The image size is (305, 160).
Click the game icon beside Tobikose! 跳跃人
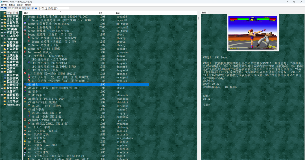pyautogui.click(x=25, y=52)
